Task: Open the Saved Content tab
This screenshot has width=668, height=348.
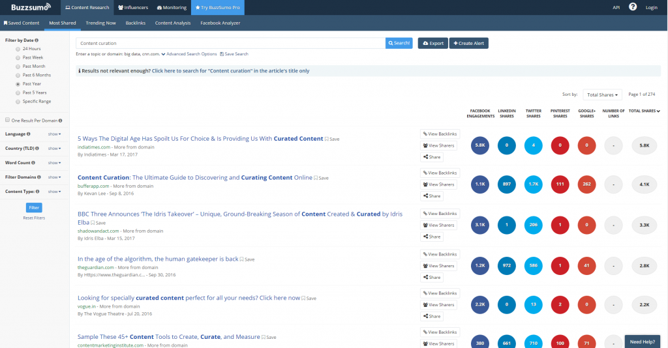Action: (22, 23)
